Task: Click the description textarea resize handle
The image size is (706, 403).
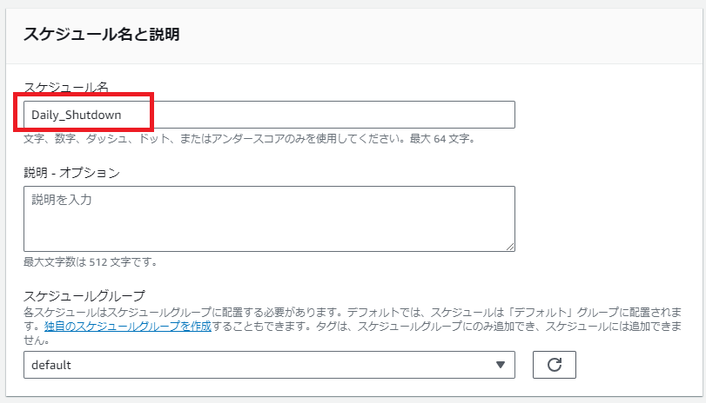Action: [x=510, y=247]
